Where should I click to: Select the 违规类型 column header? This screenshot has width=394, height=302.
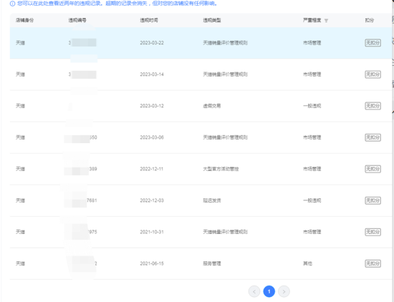click(x=212, y=20)
